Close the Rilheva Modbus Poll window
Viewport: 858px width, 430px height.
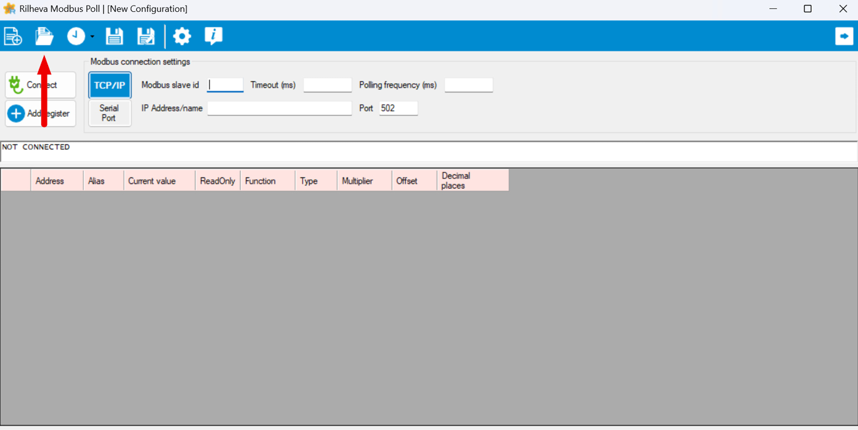click(842, 9)
